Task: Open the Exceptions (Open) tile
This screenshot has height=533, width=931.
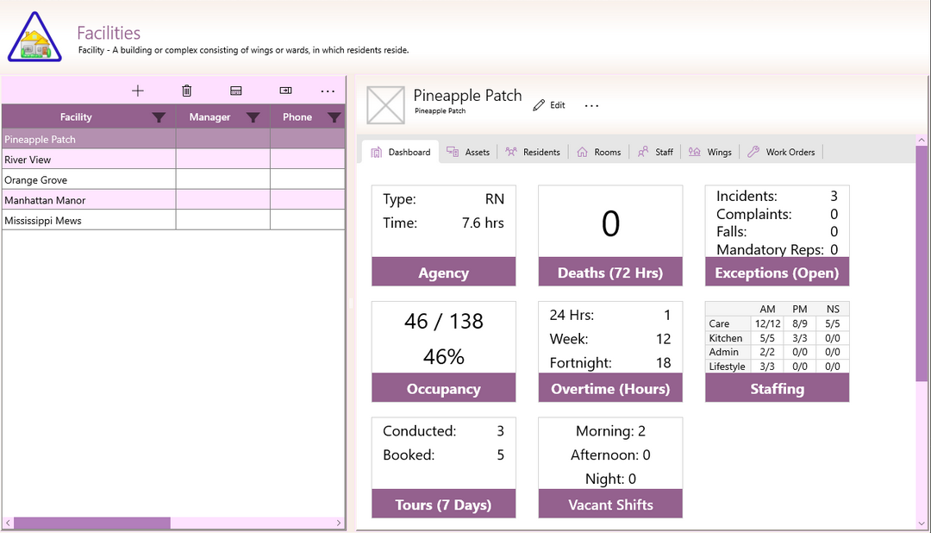Action: pyautogui.click(x=778, y=235)
